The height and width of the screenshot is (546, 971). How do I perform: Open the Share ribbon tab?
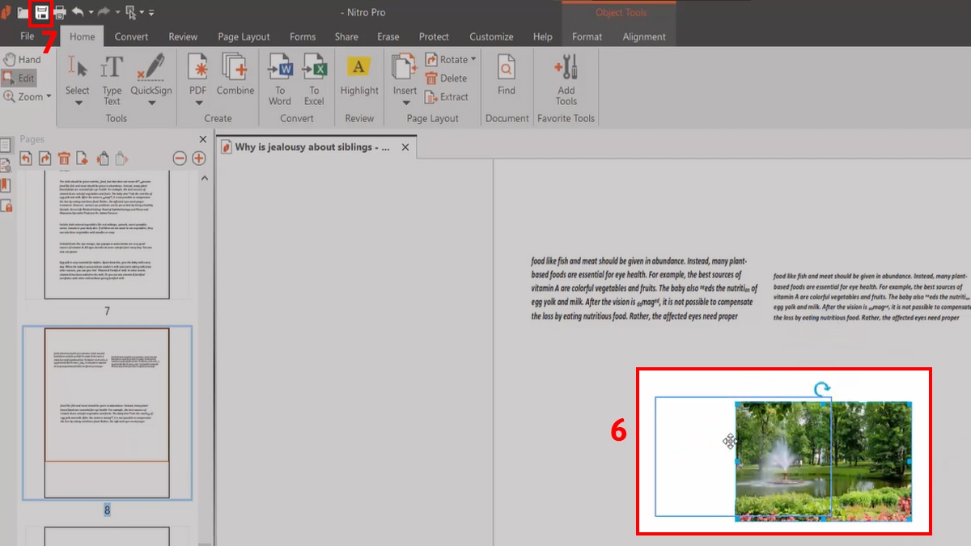[x=346, y=36]
